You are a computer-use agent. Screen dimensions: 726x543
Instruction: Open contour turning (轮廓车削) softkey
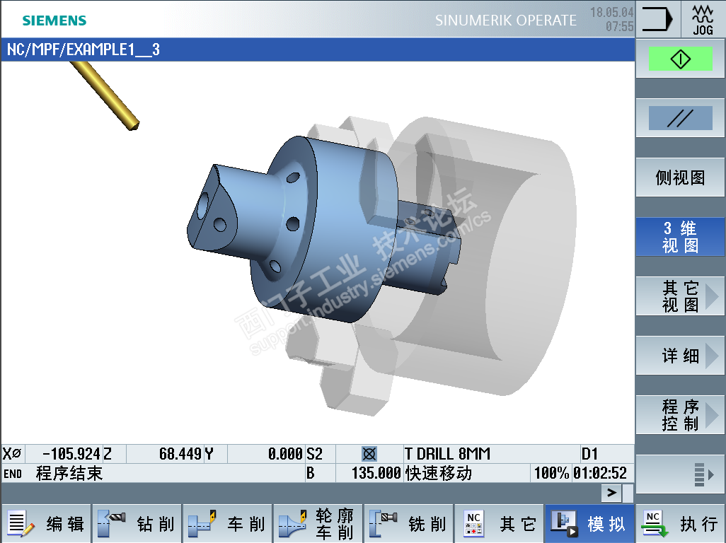(x=318, y=524)
